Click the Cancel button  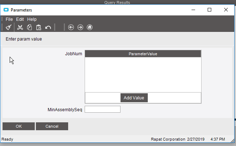[x=52, y=126]
